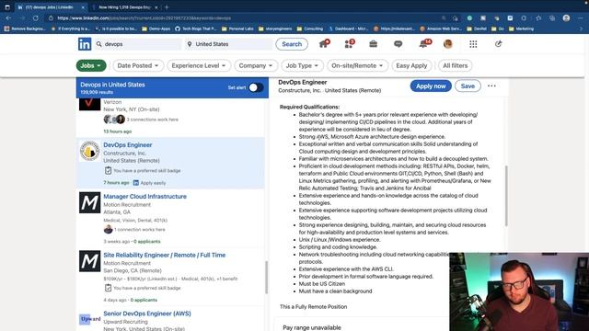This screenshot has width=589, height=331.
Task: Switch to the devops Jobs LinkedIn tab
Action: [x=51, y=7]
